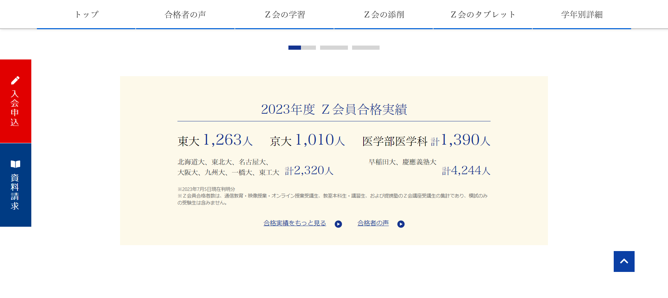Click the scroll-to-top arrow button
The image size is (668, 298).
click(624, 261)
